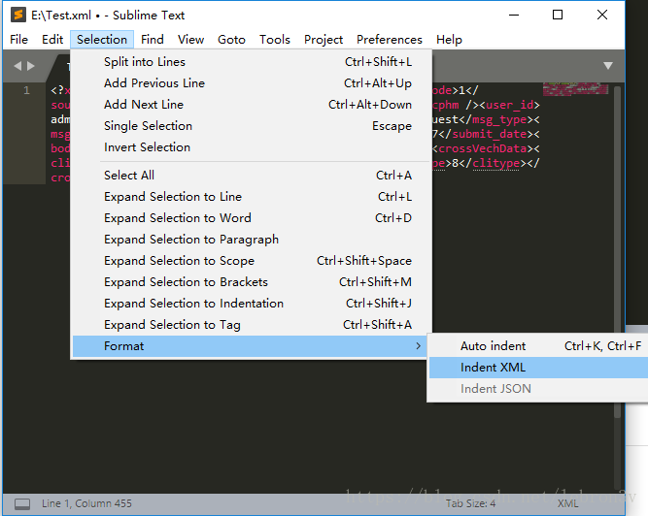Click the crossVechData tag in editor
This screenshot has height=516, width=648.
[482, 148]
